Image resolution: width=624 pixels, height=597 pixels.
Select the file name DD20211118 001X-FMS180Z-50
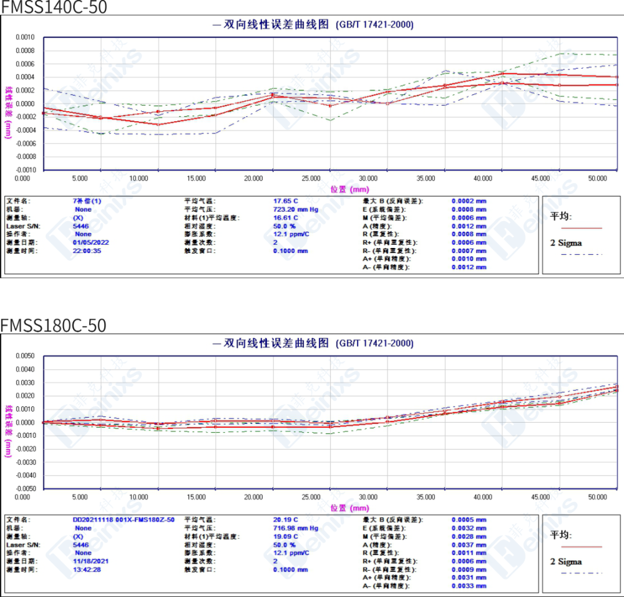click(124, 520)
